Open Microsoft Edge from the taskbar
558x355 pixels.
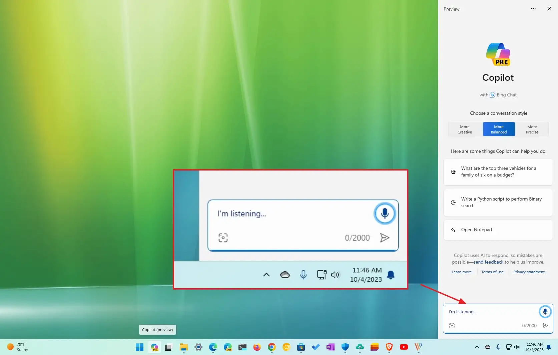coord(212,347)
